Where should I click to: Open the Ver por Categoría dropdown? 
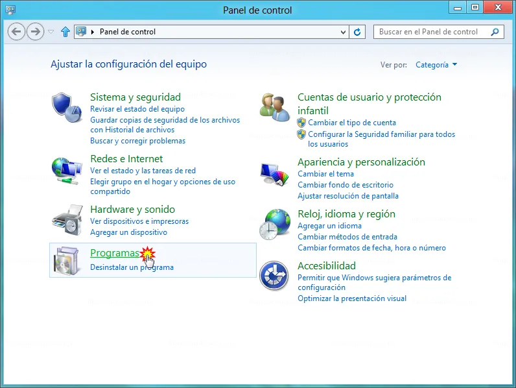[x=436, y=65]
